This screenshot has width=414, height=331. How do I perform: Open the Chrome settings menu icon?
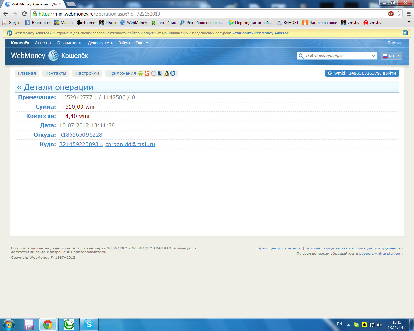pyautogui.click(x=409, y=14)
